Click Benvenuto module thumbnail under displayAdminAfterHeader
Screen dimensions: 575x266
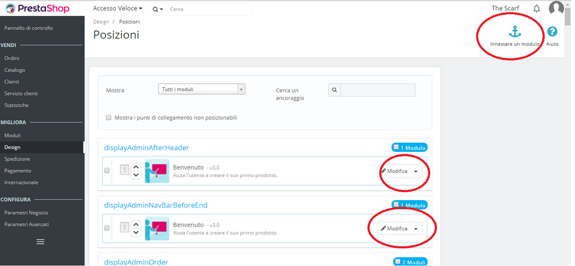157,171
